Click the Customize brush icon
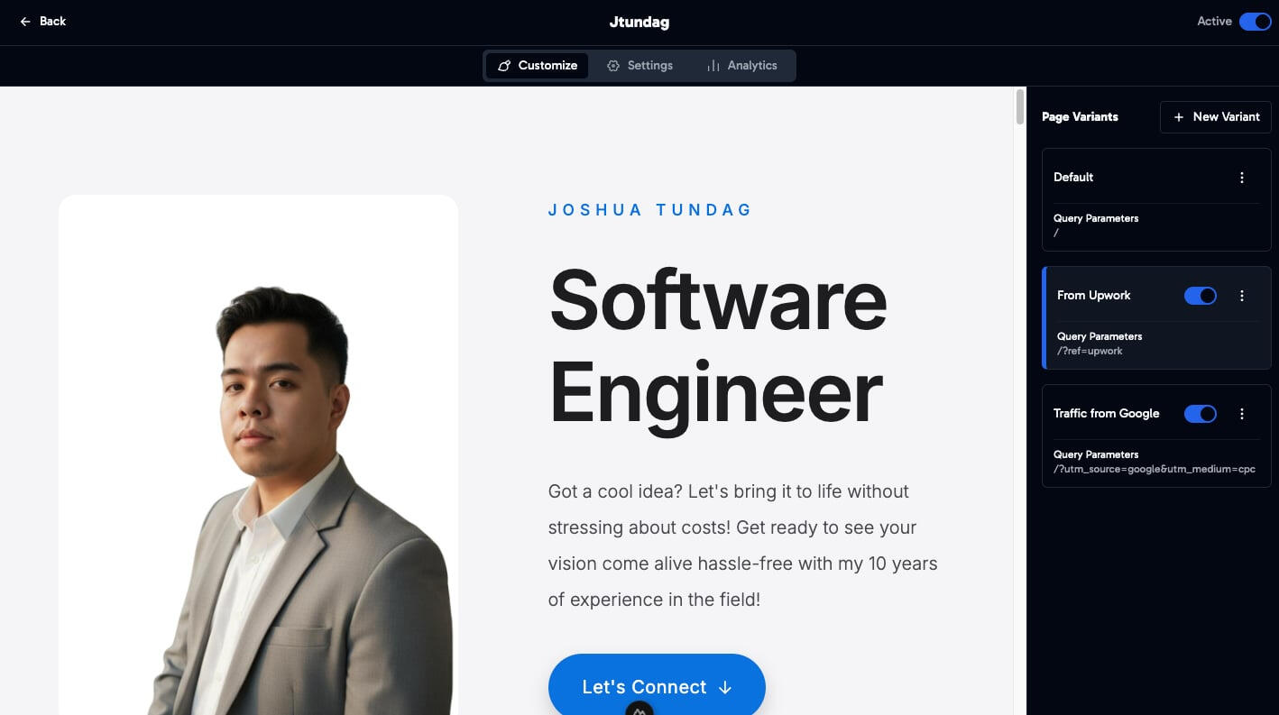This screenshot has width=1279, height=715. point(504,66)
